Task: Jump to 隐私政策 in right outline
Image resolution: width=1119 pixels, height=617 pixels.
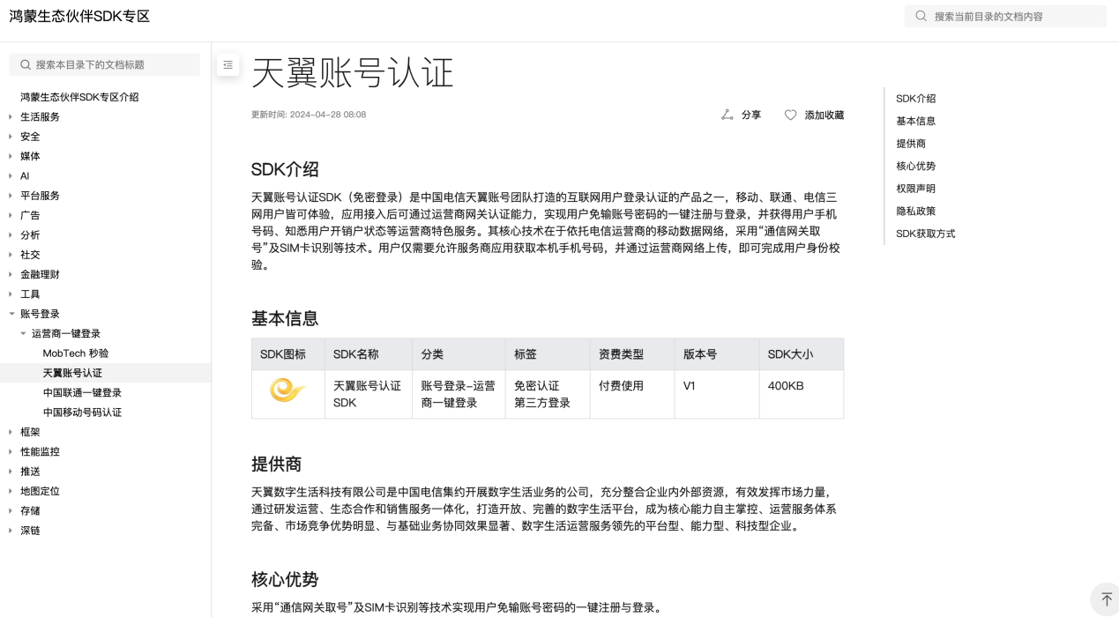Action: (x=915, y=211)
